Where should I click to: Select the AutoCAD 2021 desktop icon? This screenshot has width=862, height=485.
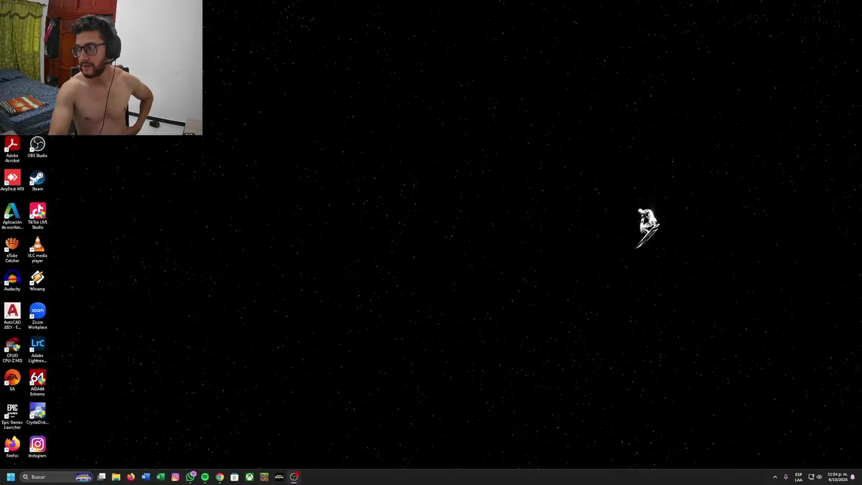(12, 317)
